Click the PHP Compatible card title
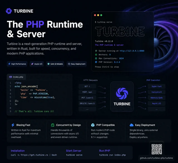178x163 pixels. (x=105, y=125)
